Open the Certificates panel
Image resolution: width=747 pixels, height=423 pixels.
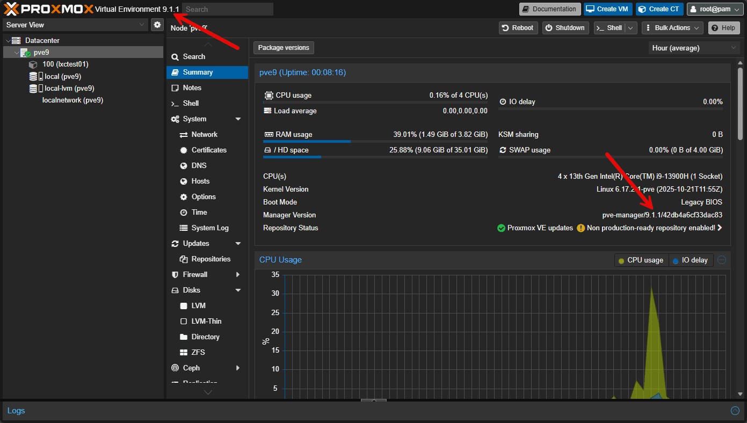click(x=209, y=150)
